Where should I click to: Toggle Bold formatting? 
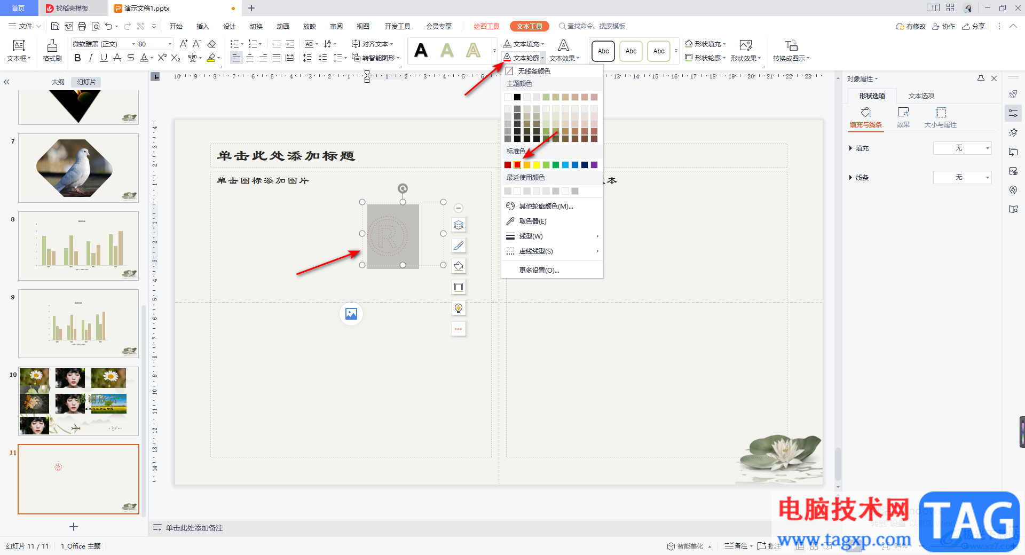77,58
